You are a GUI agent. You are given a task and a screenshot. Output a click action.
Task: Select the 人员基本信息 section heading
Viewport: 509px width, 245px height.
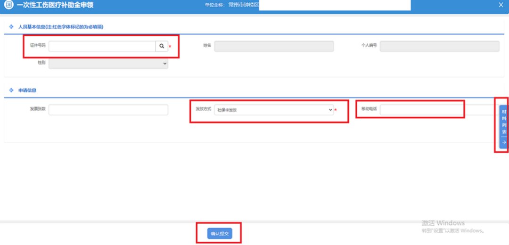point(60,27)
